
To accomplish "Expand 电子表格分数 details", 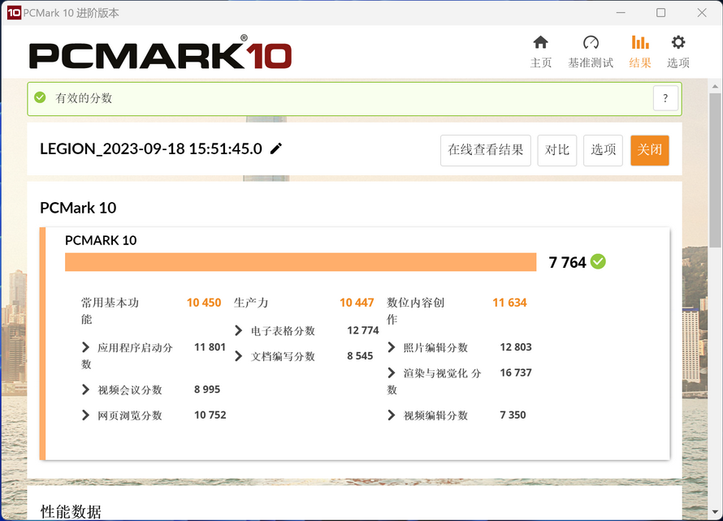I will click(x=238, y=330).
